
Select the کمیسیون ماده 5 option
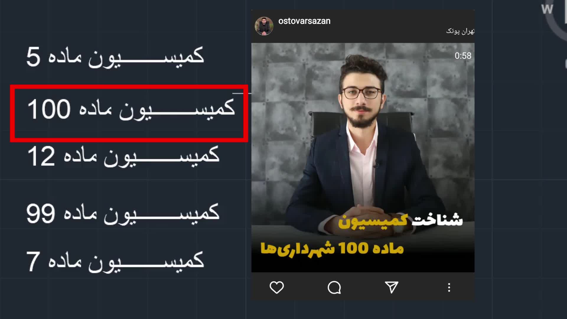tap(115, 57)
